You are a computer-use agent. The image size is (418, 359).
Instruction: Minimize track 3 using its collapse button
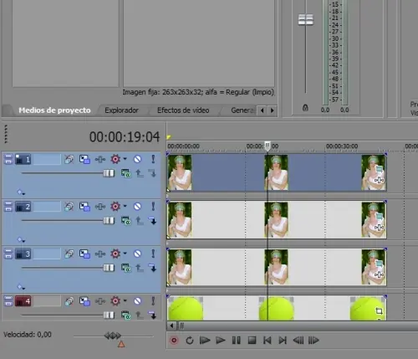(x=8, y=254)
